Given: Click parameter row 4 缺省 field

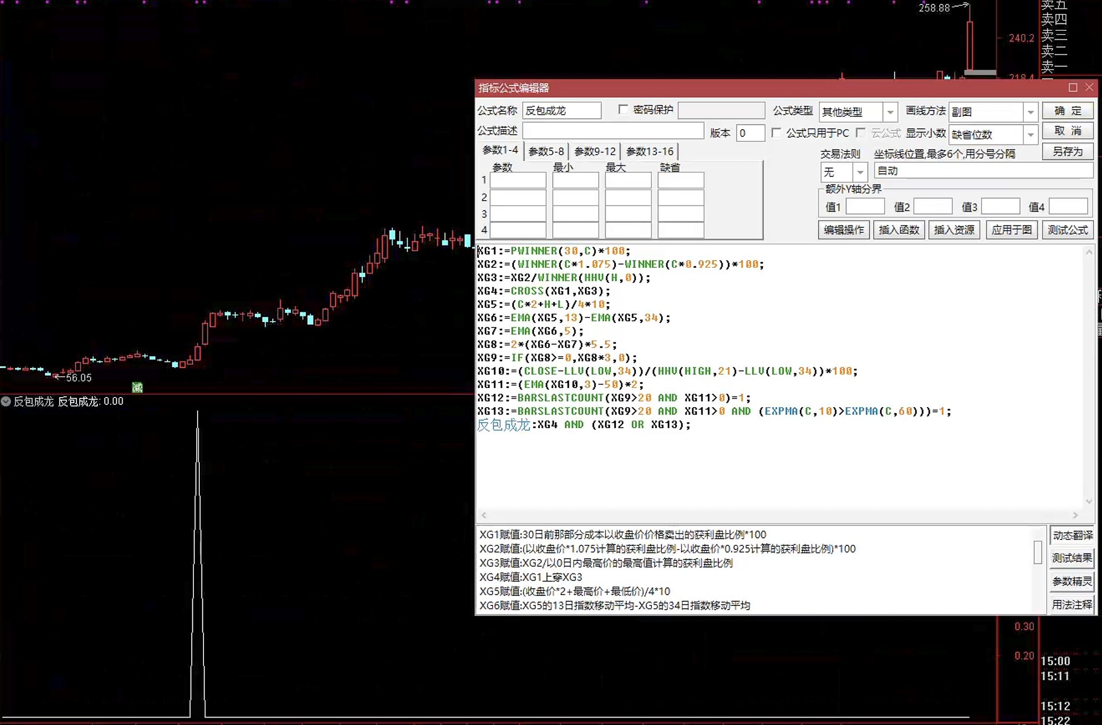Looking at the screenshot, I should tap(681, 230).
